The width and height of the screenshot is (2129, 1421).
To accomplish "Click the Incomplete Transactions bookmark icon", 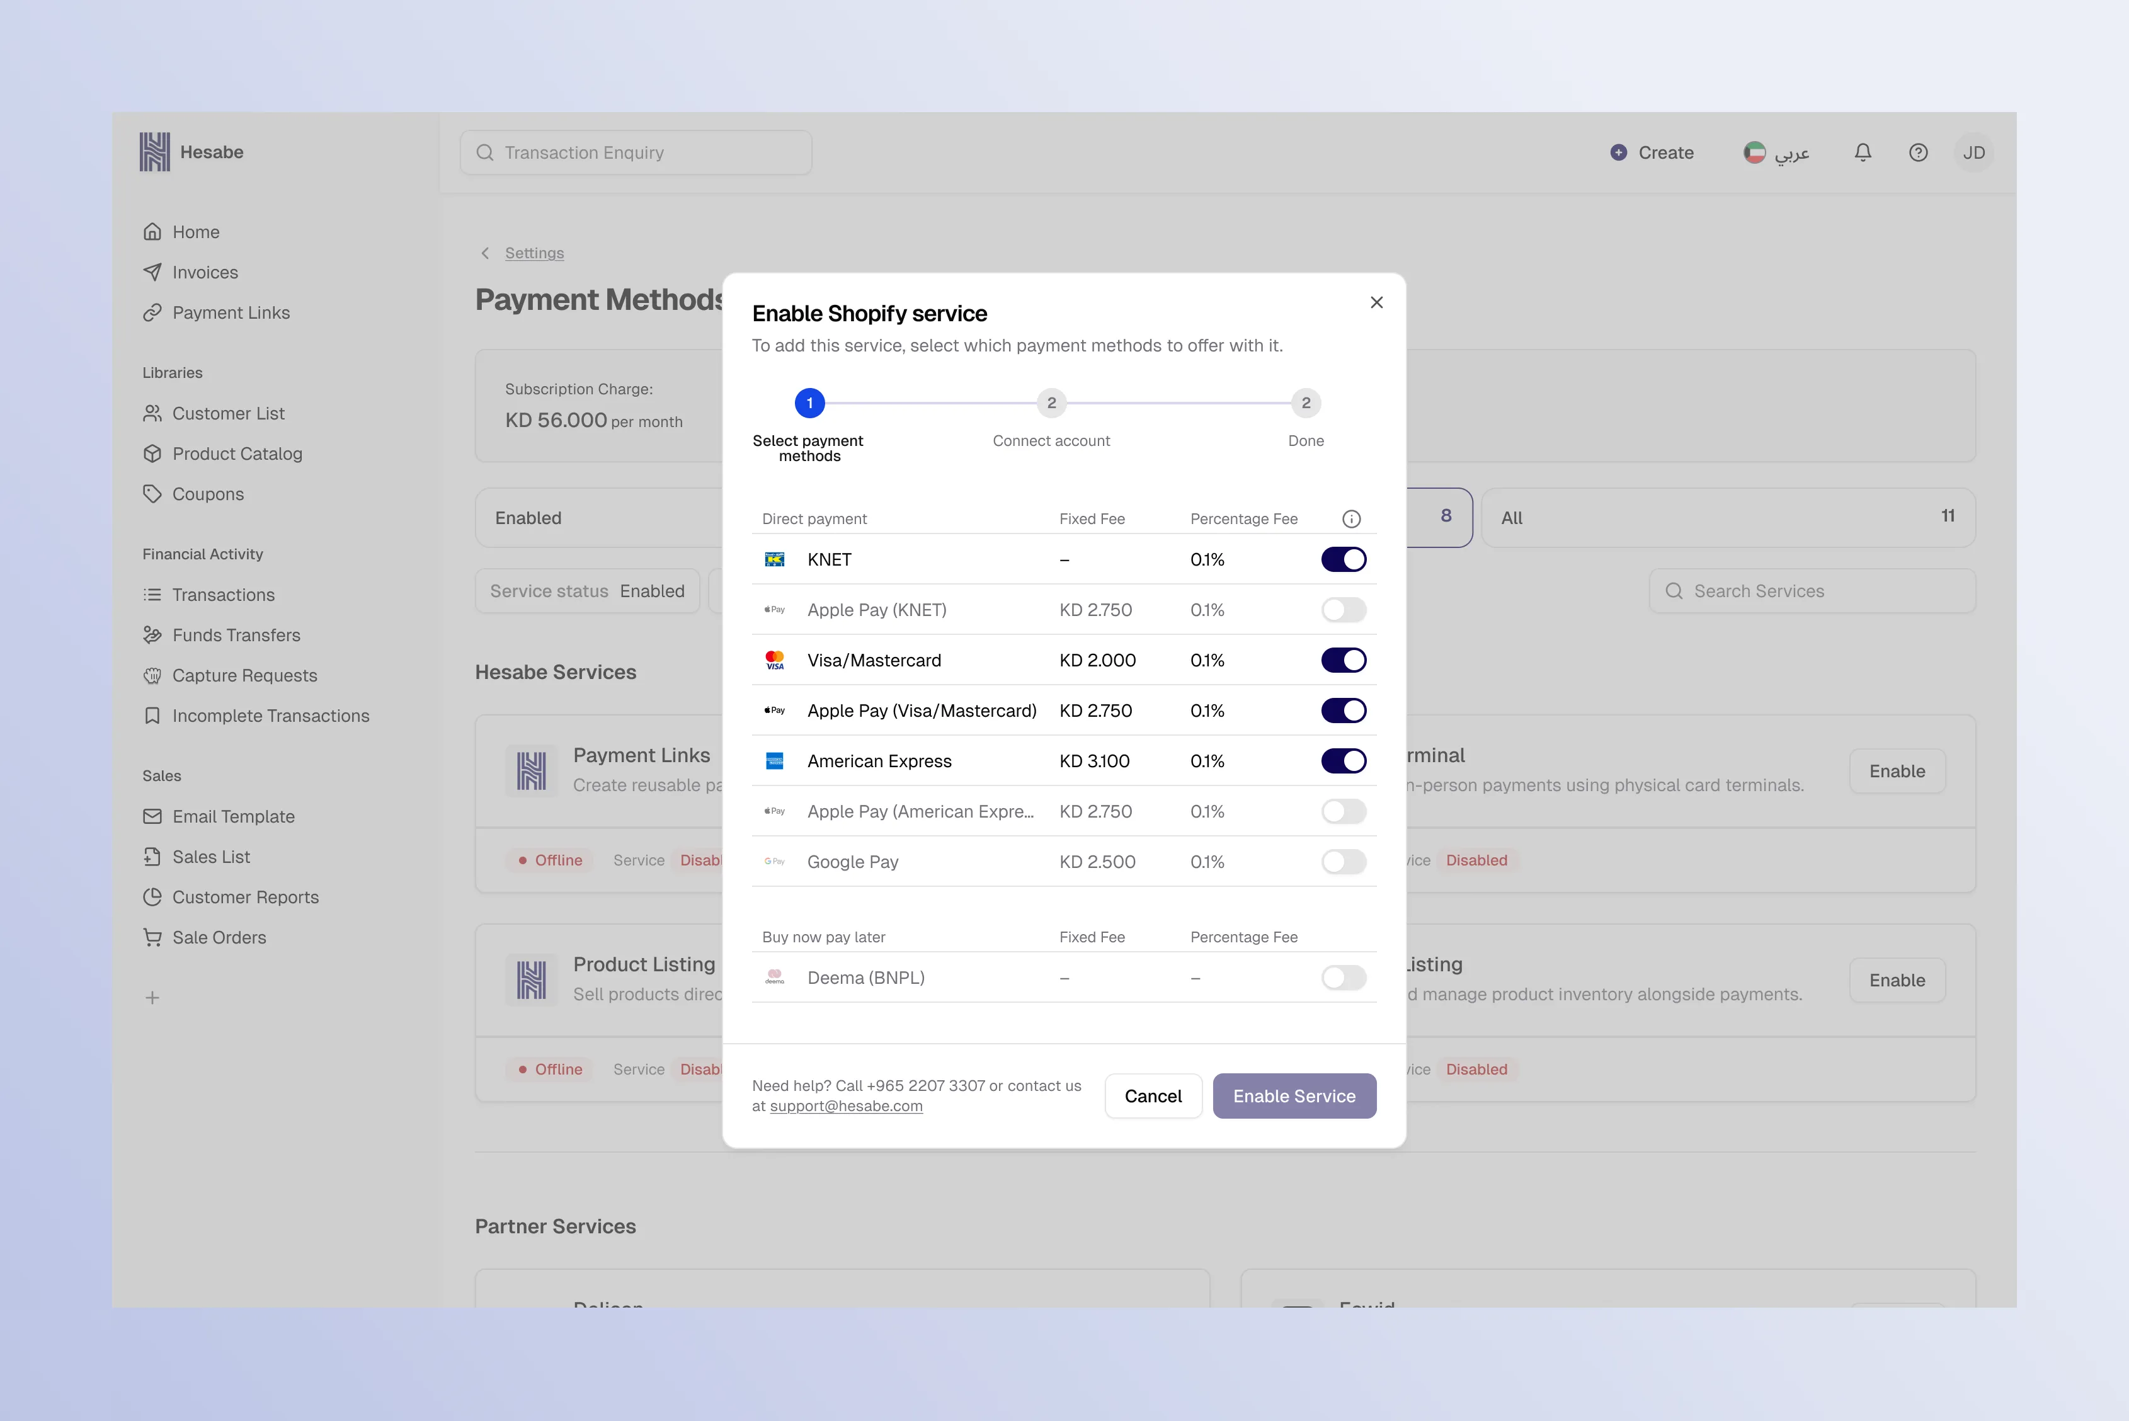I will click(152, 716).
